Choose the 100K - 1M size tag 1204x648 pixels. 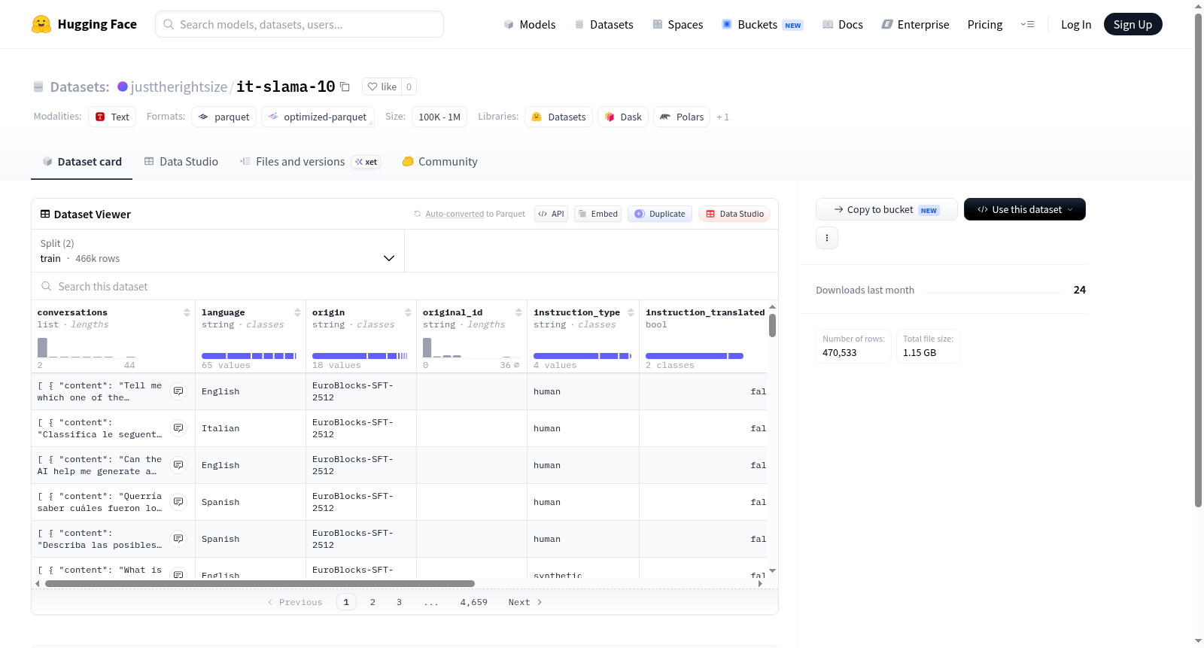(x=439, y=117)
